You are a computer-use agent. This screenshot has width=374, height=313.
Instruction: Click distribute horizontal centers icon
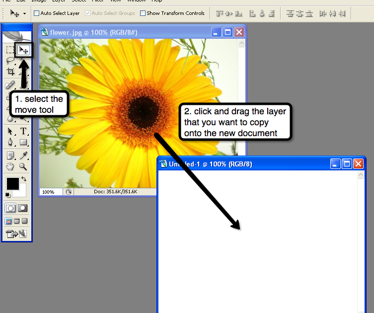332,13
